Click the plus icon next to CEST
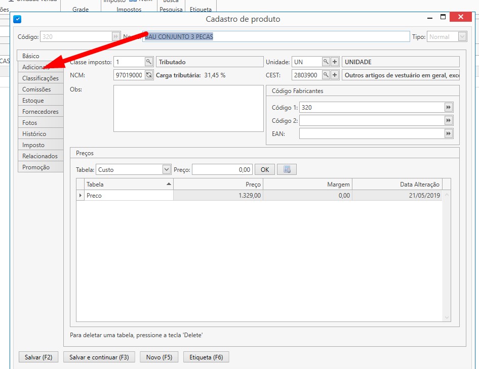 (335, 75)
